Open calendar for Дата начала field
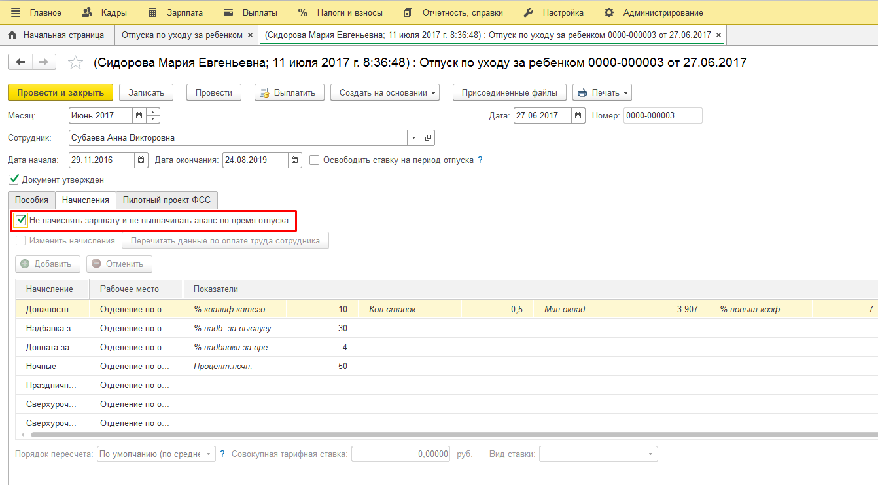The width and height of the screenshot is (878, 485). pos(141,160)
